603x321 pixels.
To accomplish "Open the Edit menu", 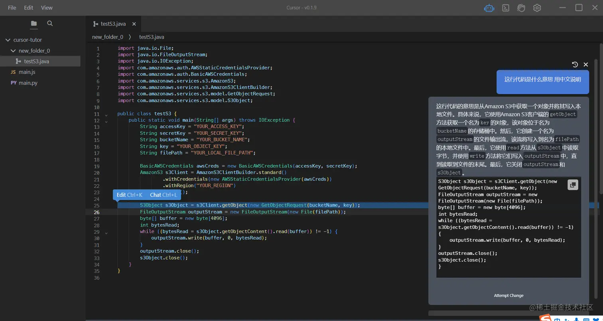I will (29, 8).
